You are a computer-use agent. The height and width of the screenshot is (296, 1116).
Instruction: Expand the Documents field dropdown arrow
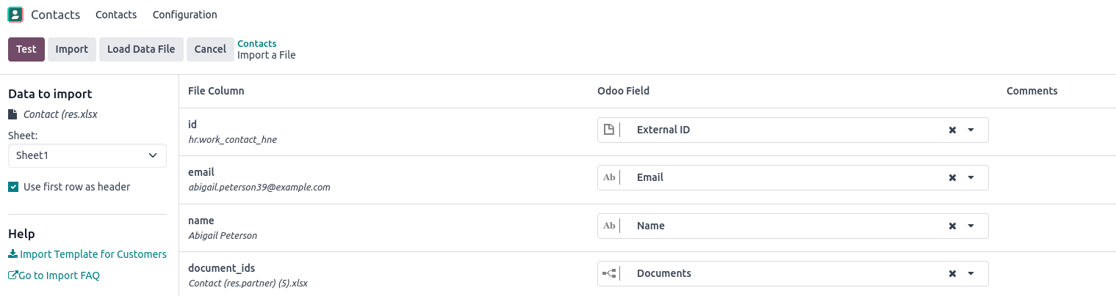(x=971, y=273)
